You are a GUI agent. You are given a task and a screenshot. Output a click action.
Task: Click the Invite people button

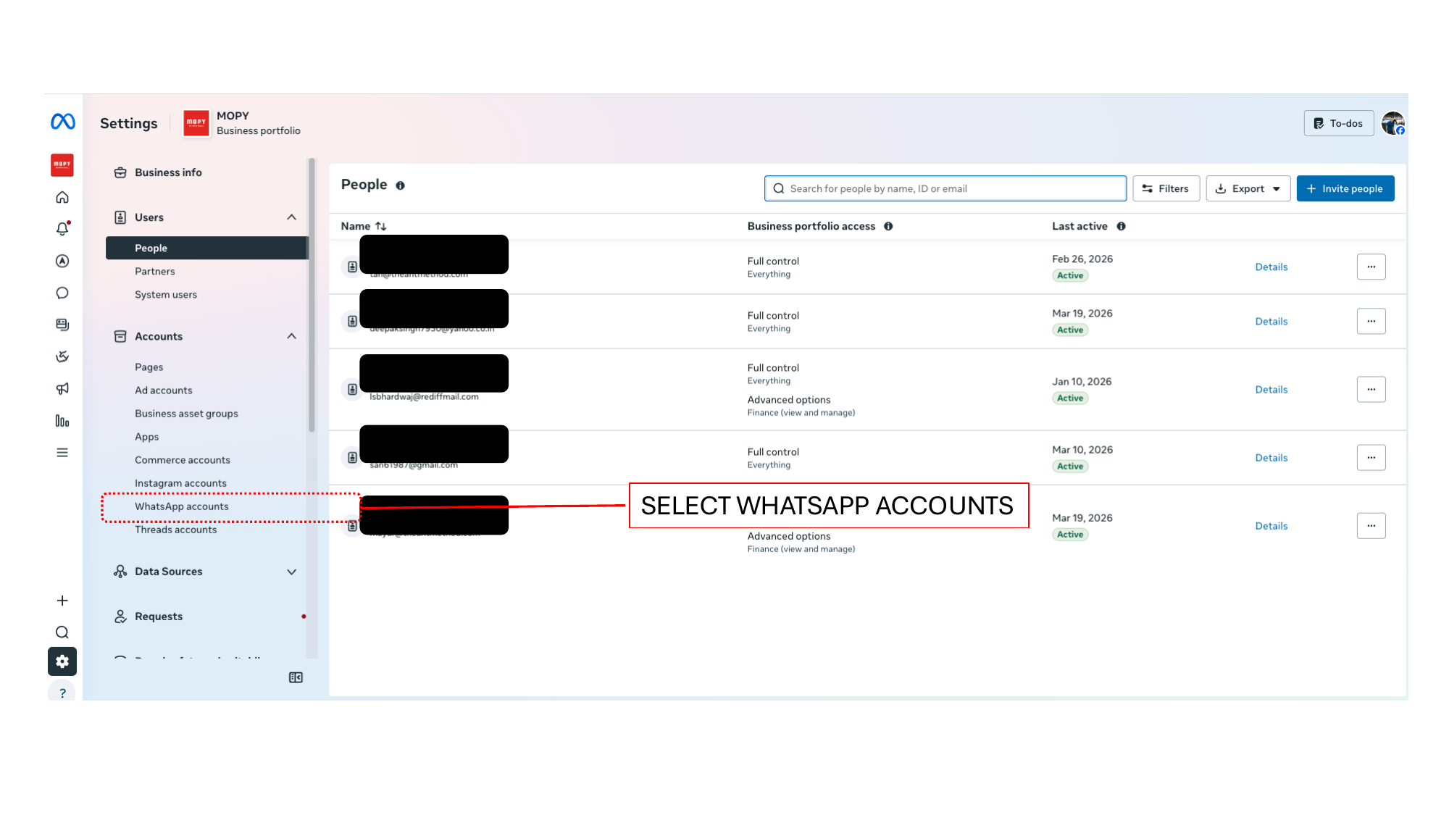1345,188
